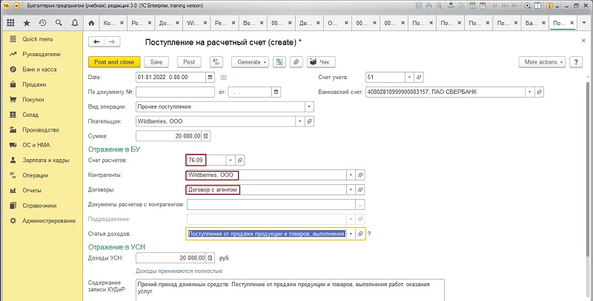Expand Контрагенты dropdown
Image resolution: width=593 pixels, height=301 pixels.
pos(351,175)
